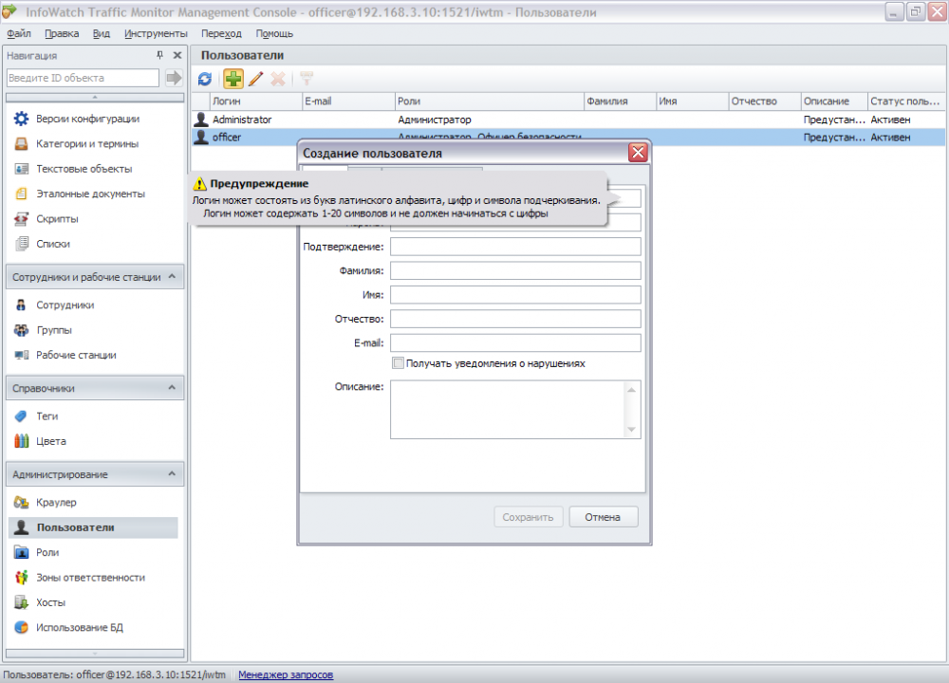Open the Менеджер запросов link
Screen dimensions: 949x683
[286, 674]
